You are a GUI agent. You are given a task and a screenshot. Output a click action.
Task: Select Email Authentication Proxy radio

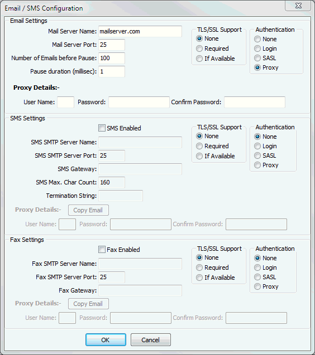(257, 67)
